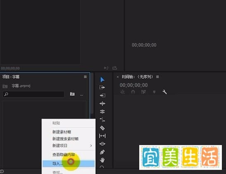
Task: Select the Track Select Forward tool
Action: pyautogui.click(x=102, y=87)
